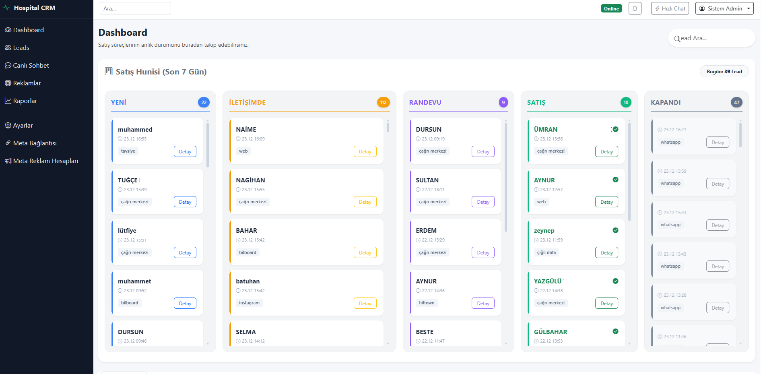This screenshot has height=374, width=761.
Task: Open Detay for NAİME lead card
Action: [x=365, y=152]
